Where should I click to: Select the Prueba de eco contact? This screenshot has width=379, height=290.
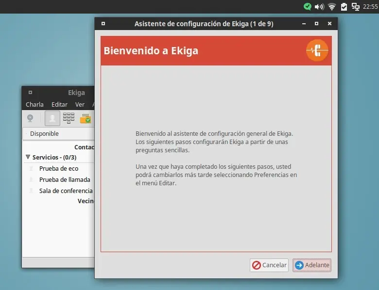(x=59, y=168)
